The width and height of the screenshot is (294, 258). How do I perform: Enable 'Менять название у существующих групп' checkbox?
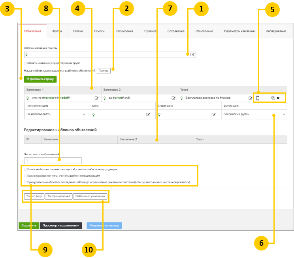26,63
